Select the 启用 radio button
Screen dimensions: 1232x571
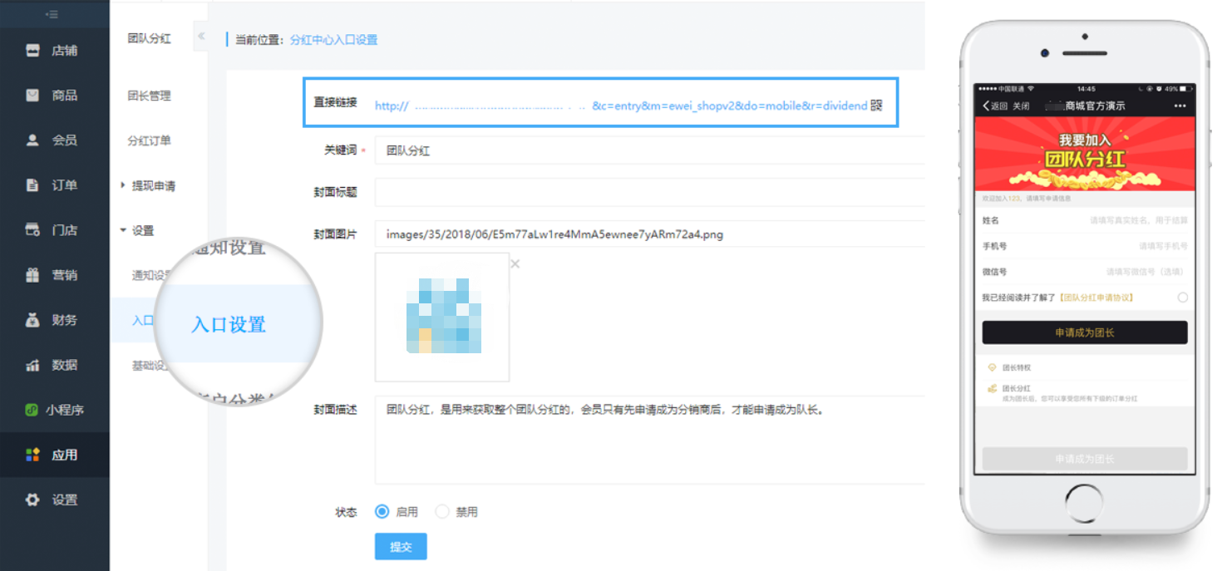pyautogui.click(x=382, y=511)
